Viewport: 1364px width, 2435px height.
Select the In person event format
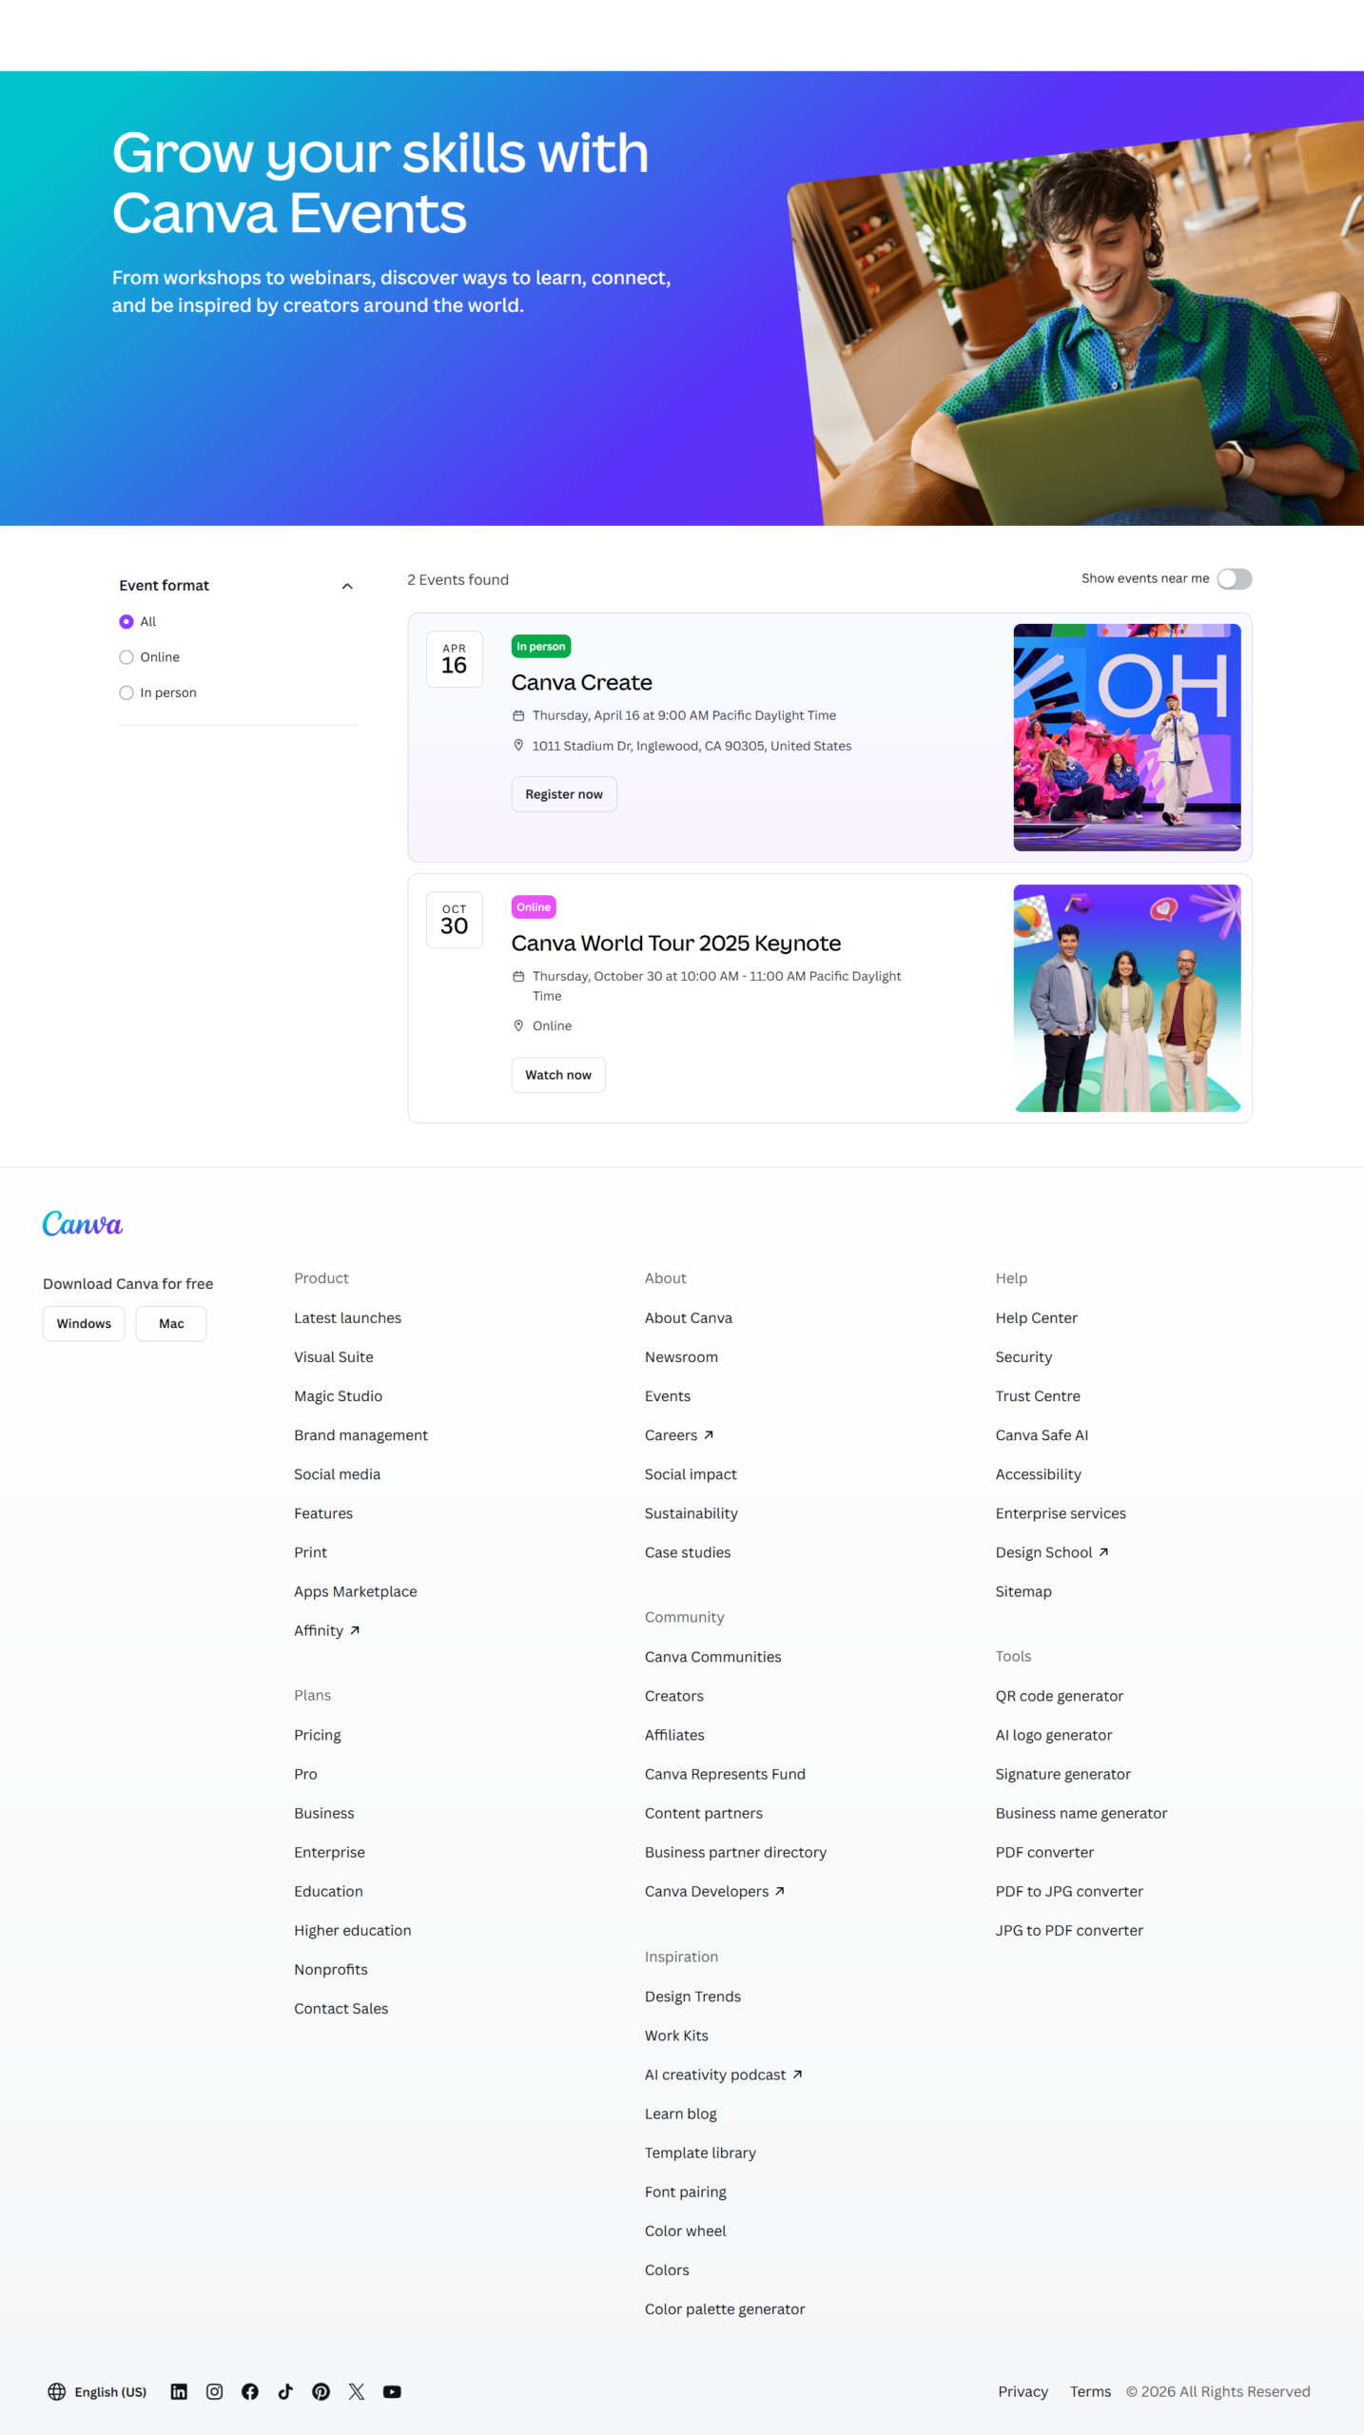point(127,692)
